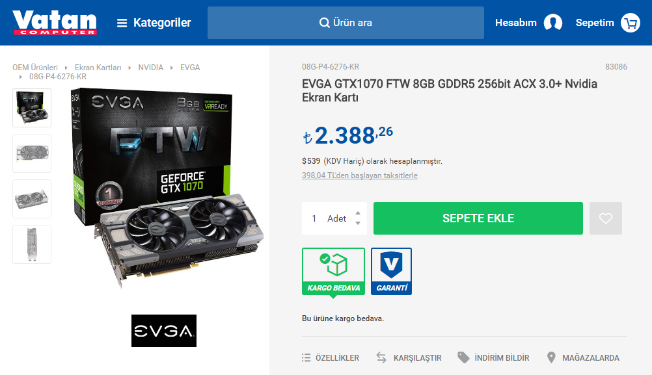Add product to favorites with heart icon
The image size is (652, 375).
(605, 218)
